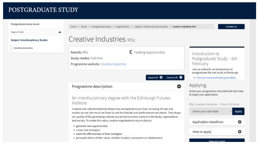Follow Find out more and book your place

(216, 78)
